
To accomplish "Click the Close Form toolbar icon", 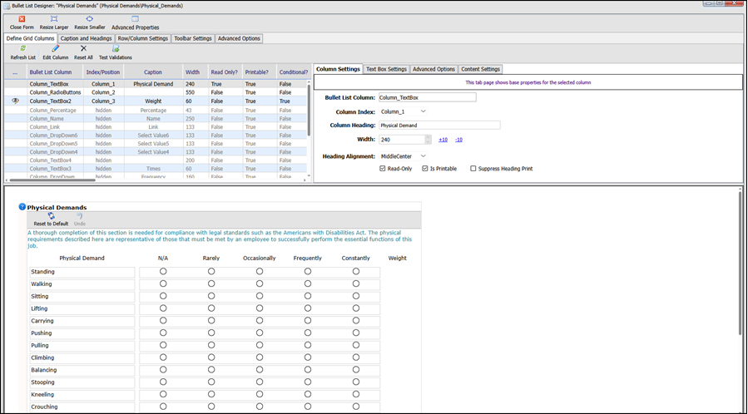I will (22, 19).
